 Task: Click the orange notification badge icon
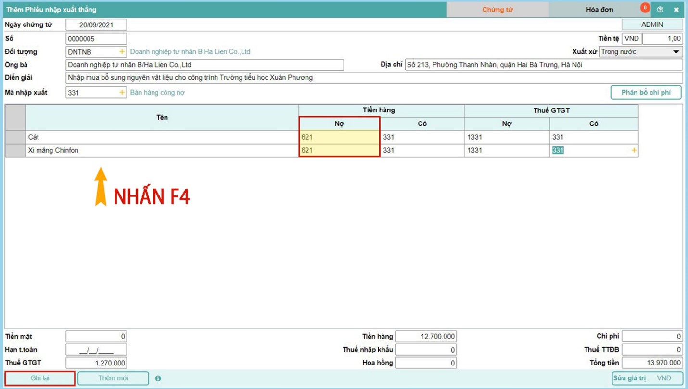click(x=645, y=8)
